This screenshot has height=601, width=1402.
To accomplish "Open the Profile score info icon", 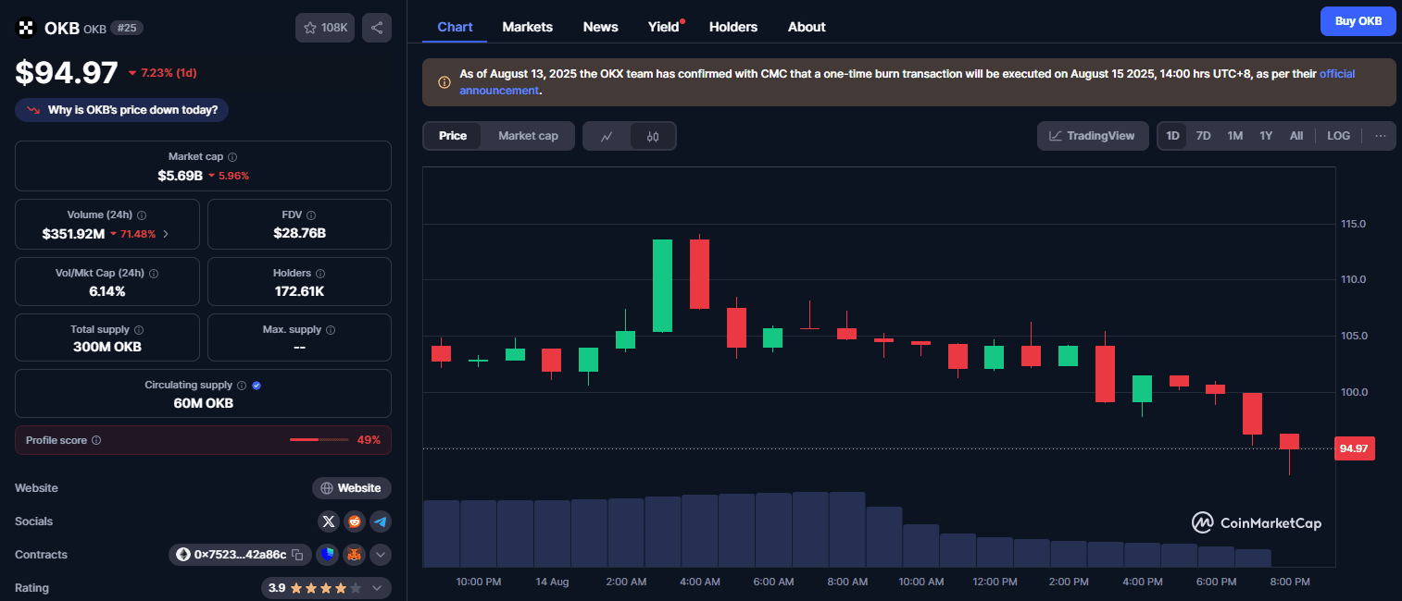I will [x=96, y=440].
